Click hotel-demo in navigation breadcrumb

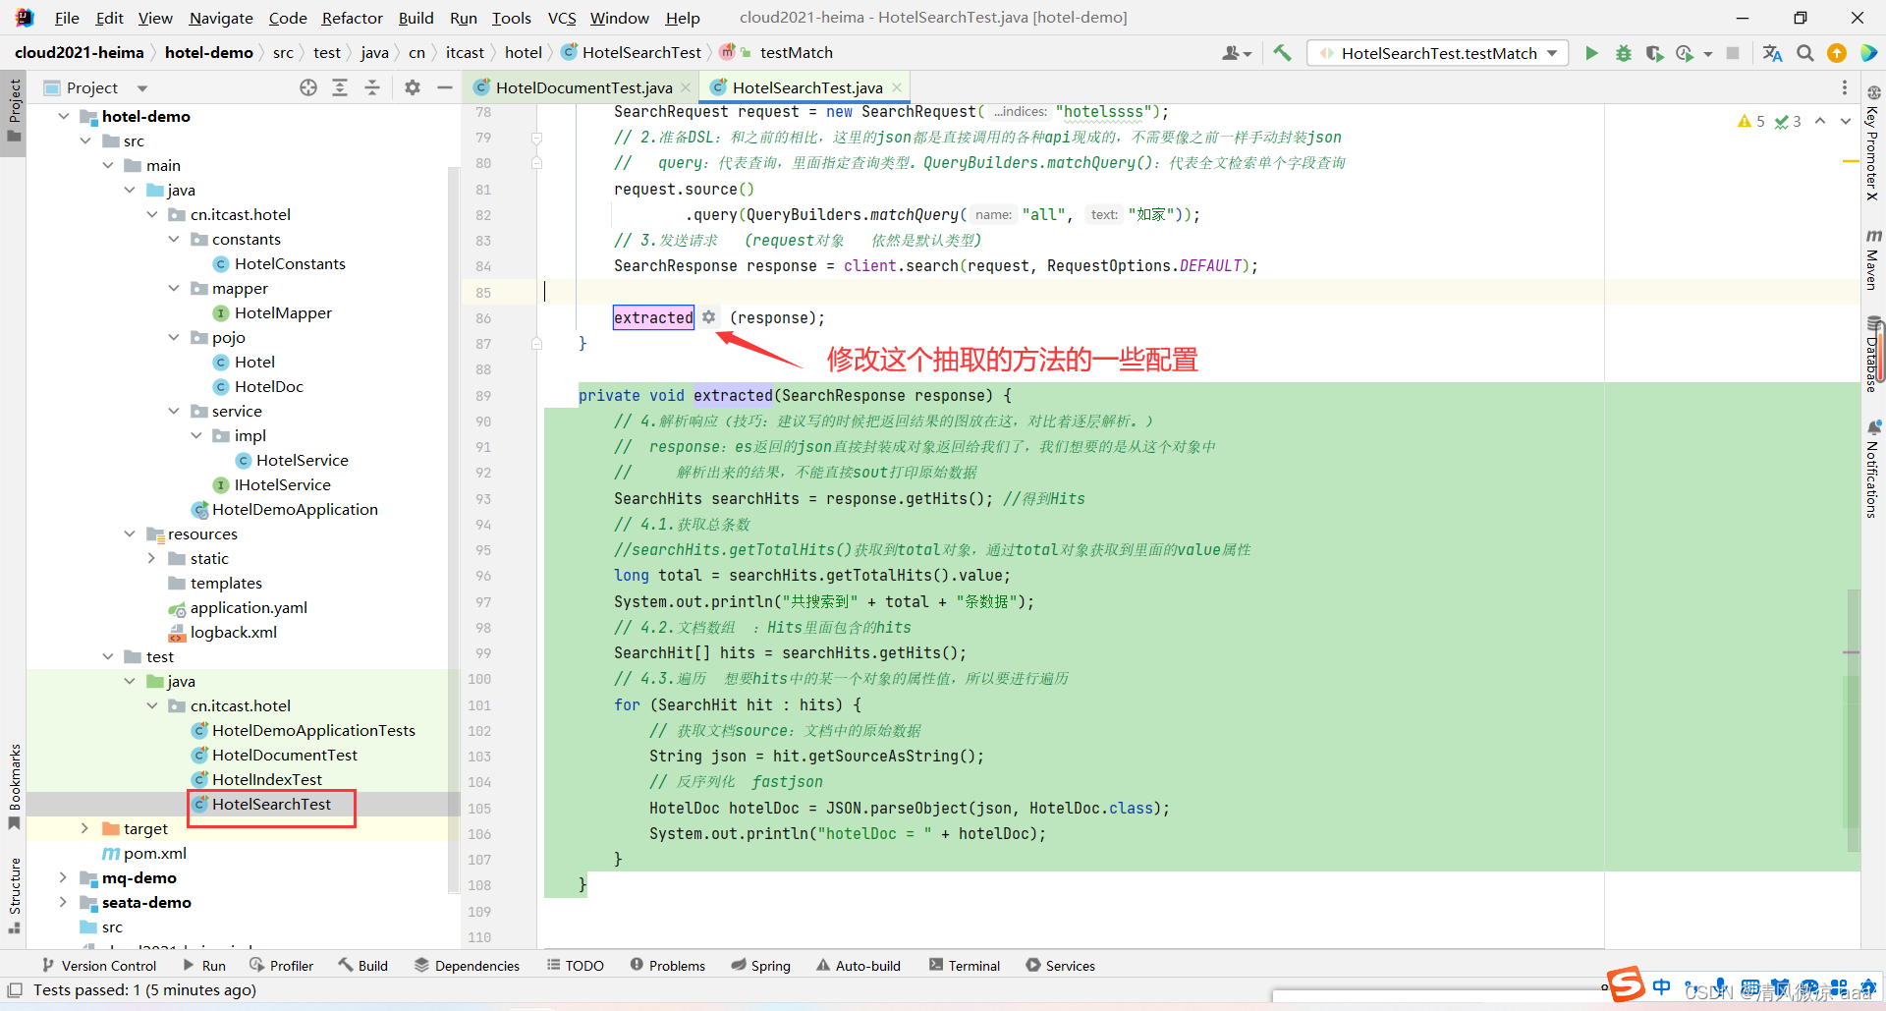point(208,52)
